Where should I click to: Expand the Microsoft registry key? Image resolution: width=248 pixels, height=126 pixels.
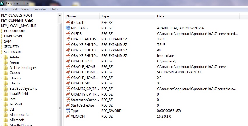[x=1, y=120]
